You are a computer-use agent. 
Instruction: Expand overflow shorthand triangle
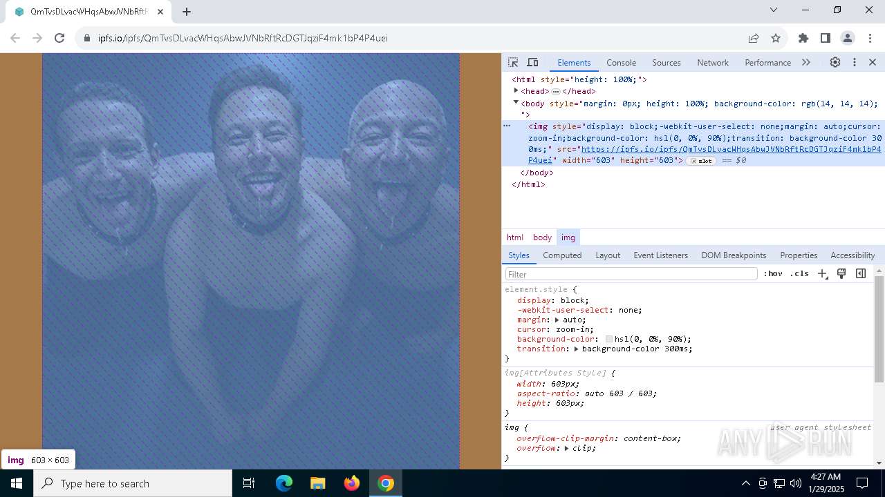566,448
